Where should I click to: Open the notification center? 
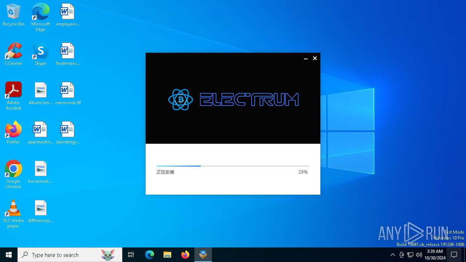(454, 255)
